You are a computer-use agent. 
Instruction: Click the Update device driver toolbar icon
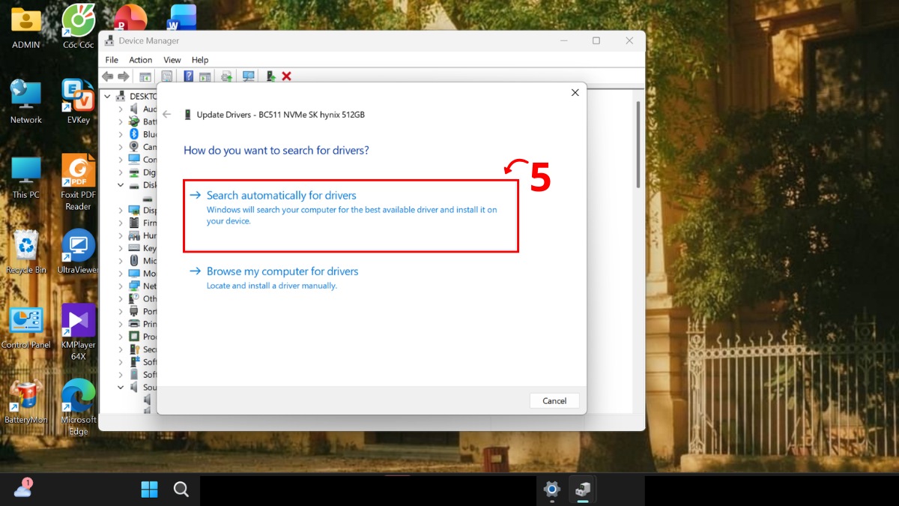click(226, 76)
